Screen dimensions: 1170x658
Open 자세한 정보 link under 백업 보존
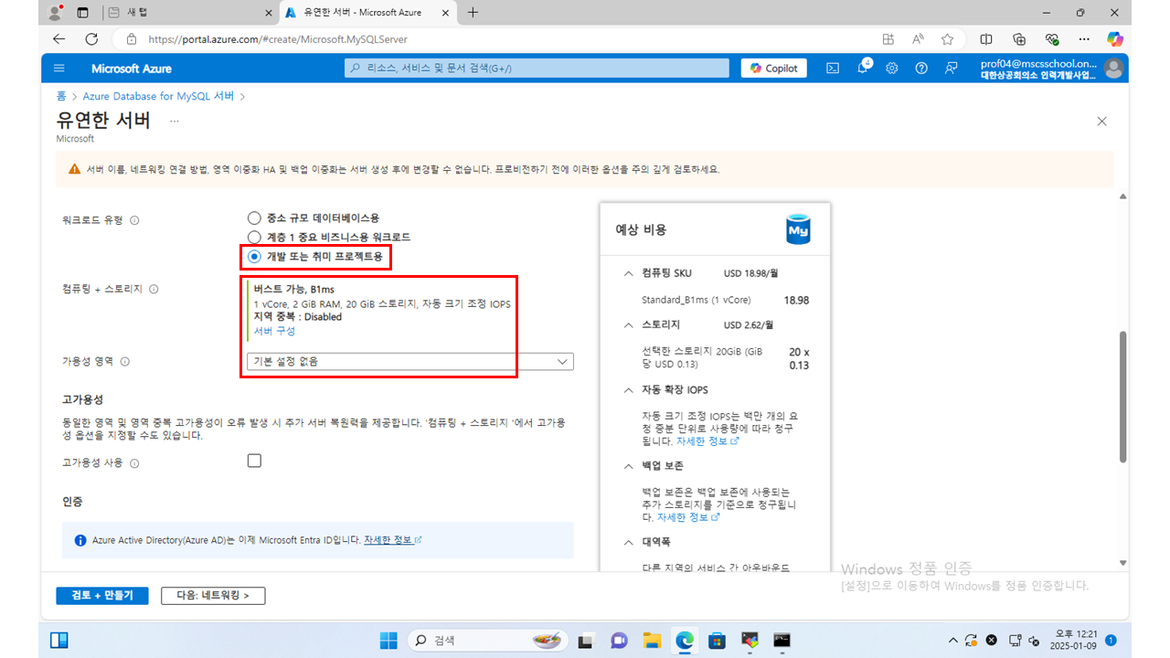click(688, 517)
